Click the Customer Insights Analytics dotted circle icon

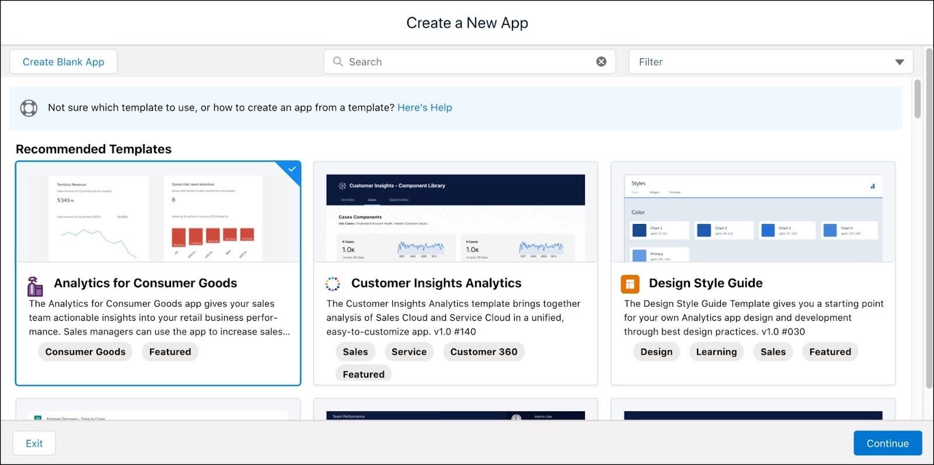tap(333, 284)
